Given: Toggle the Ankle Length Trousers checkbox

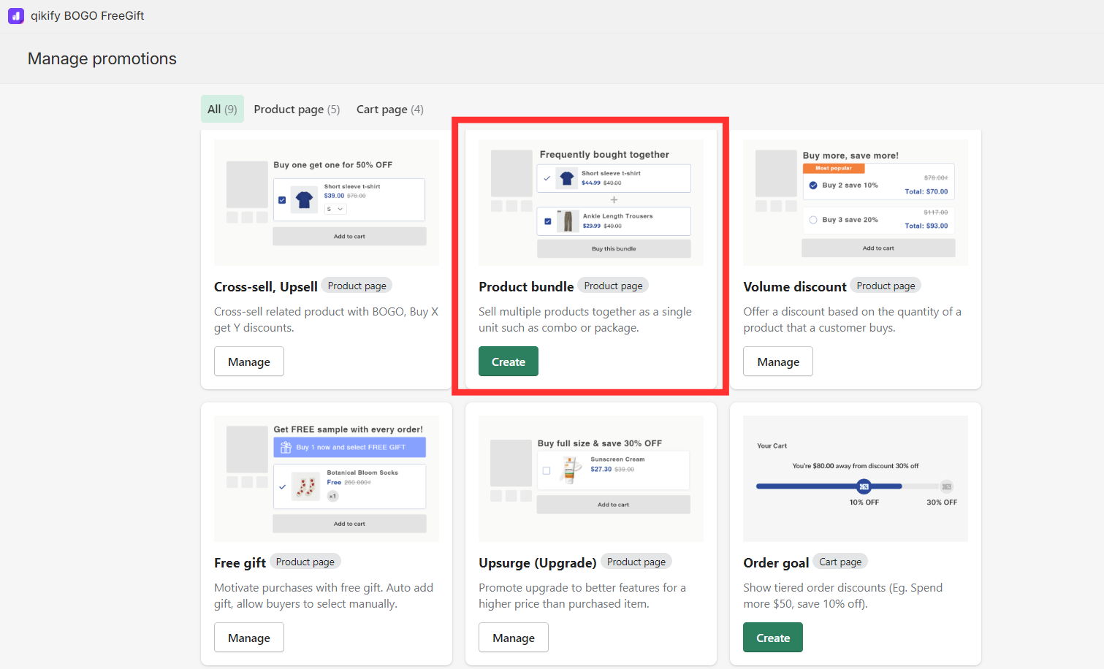Looking at the screenshot, I should click(548, 221).
